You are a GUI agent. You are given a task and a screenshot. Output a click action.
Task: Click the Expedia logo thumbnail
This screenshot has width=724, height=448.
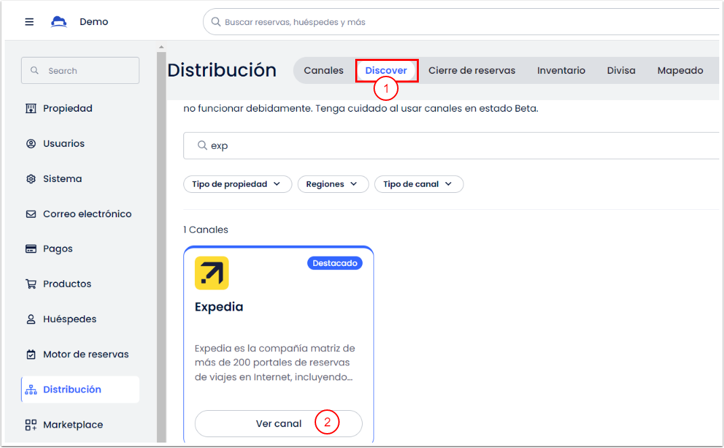212,273
